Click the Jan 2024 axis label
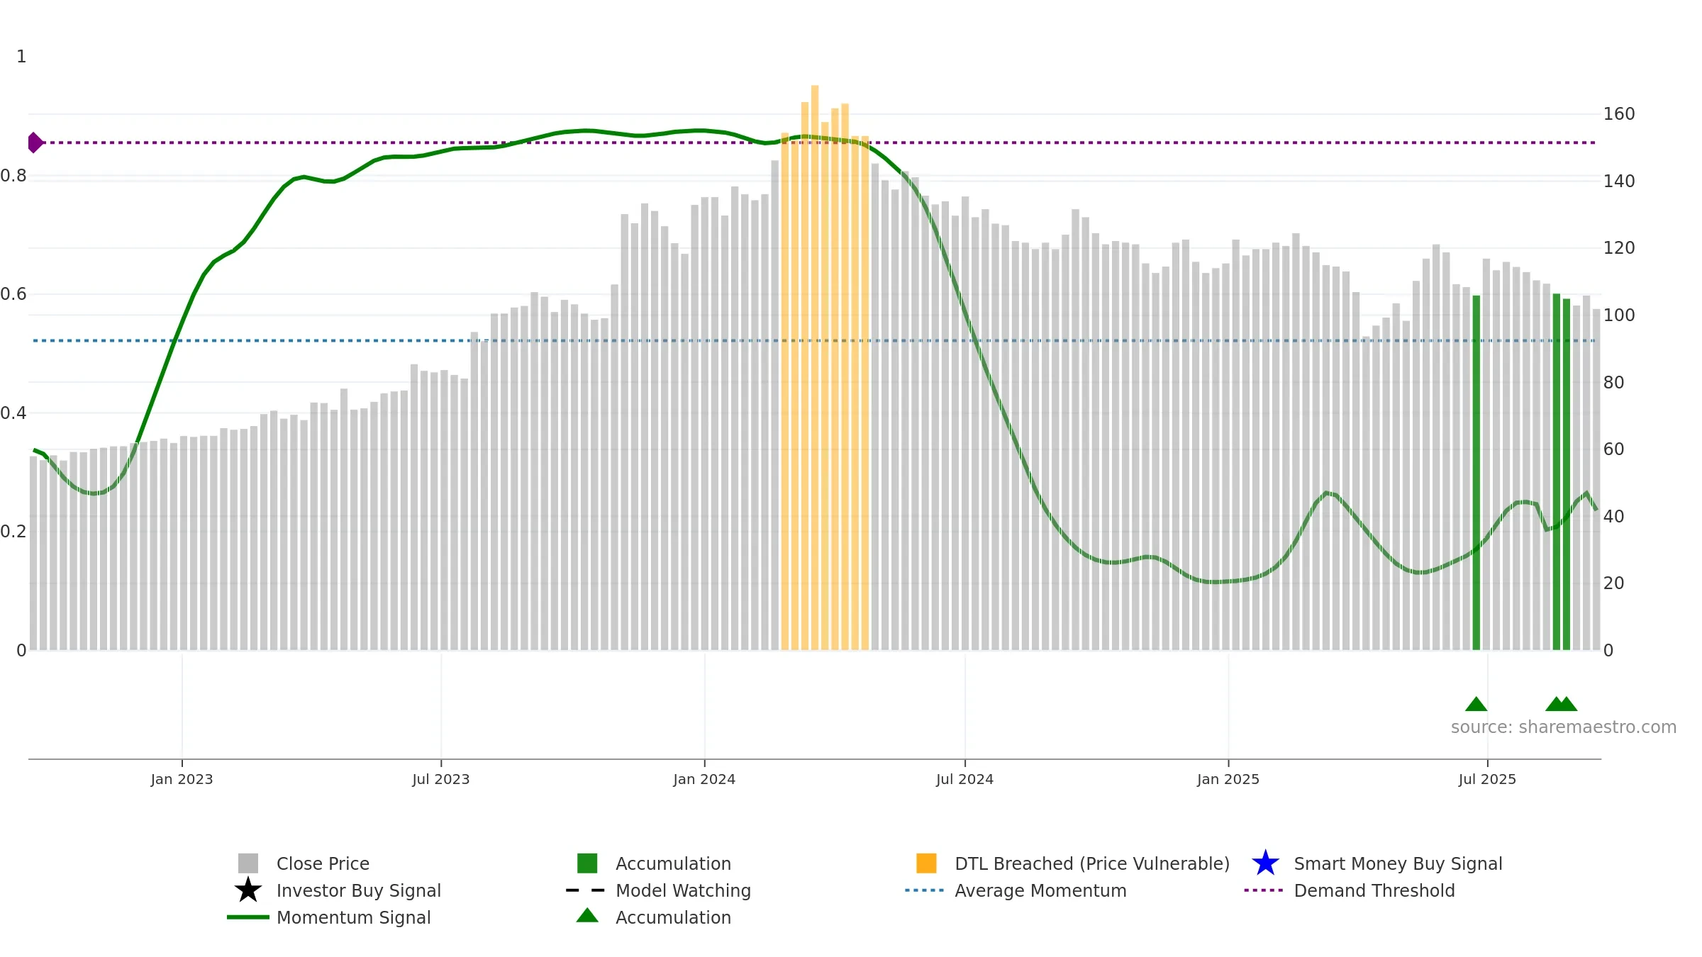 (704, 780)
